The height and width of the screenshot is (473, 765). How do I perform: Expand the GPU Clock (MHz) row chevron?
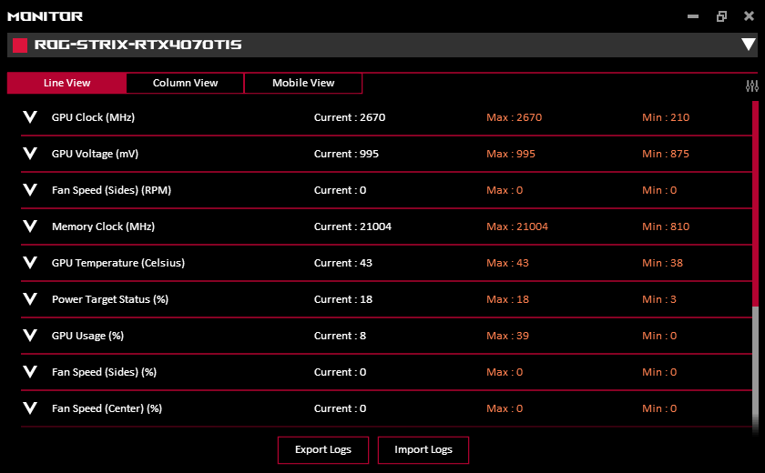click(x=30, y=117)
